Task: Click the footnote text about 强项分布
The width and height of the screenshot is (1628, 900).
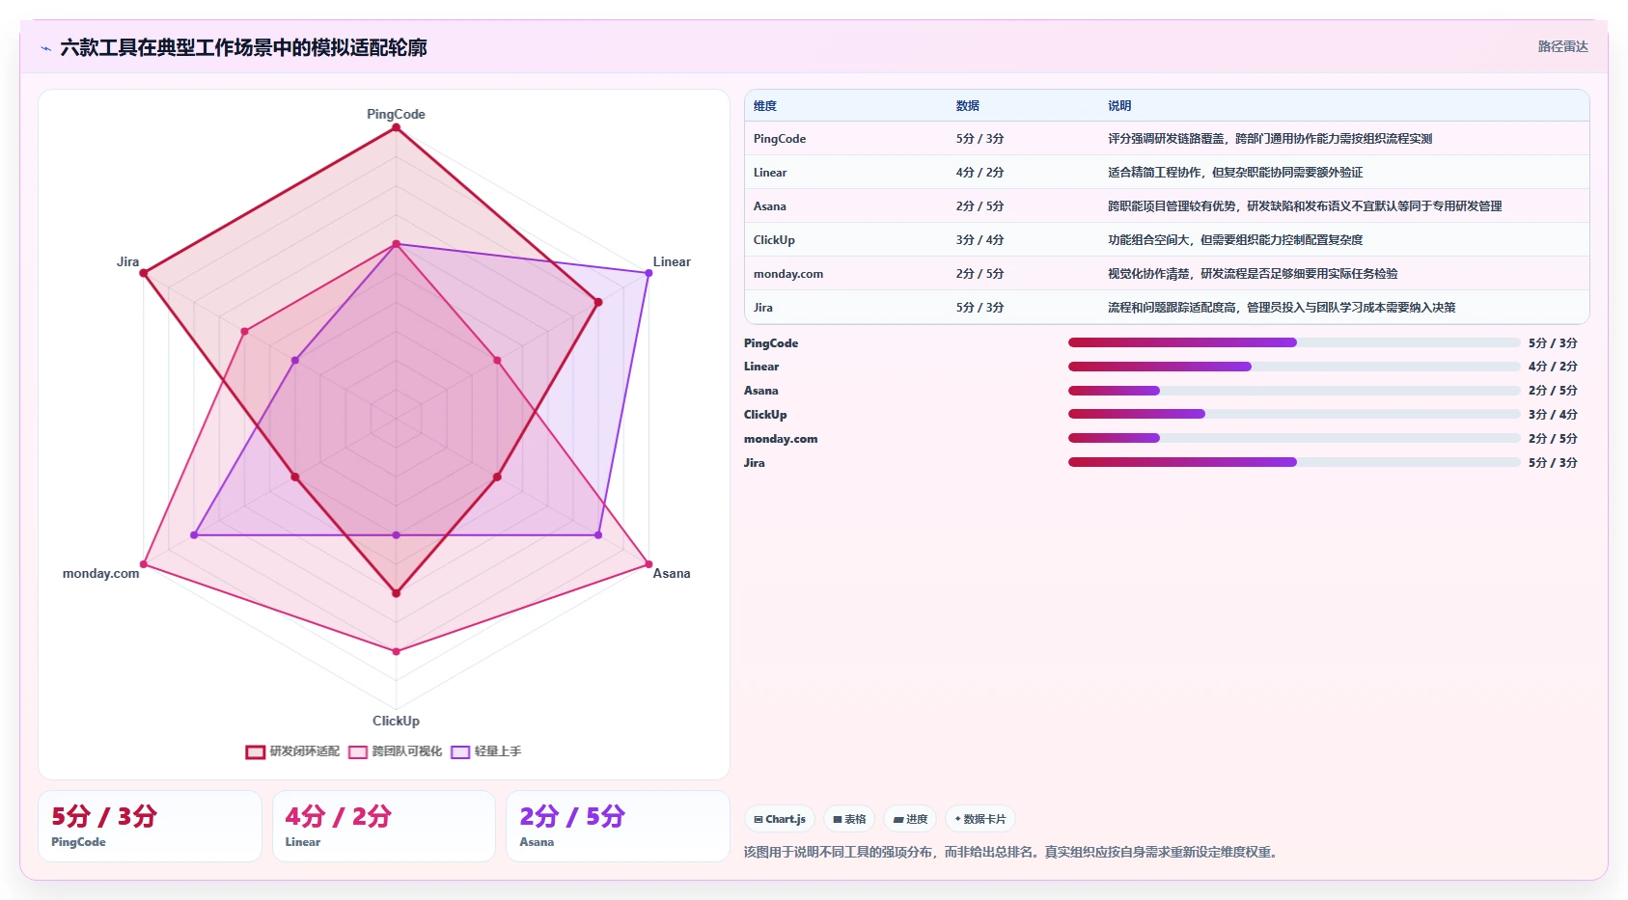Action: pos(1013,852)
